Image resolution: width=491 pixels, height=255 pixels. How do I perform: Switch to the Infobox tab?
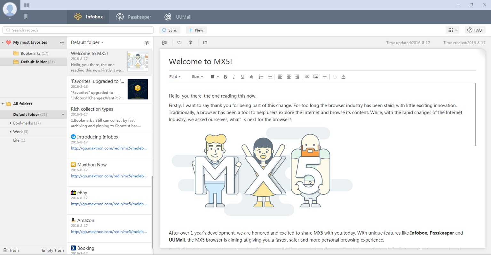[x=88, y=17]
